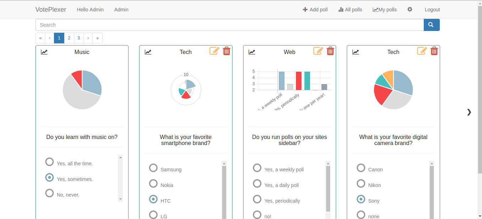Click the edit icon on smartphone Tech poll
The width and height of the screenshot is (482, 219).
pos(214,51)
